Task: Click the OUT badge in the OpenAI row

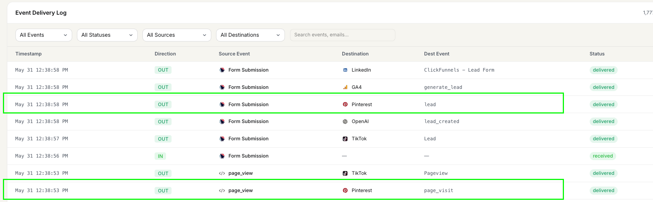Action: [163, 122]
